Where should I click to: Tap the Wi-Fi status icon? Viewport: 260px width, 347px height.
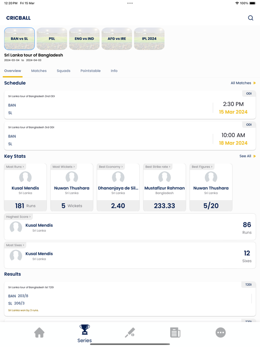[237, 3]
